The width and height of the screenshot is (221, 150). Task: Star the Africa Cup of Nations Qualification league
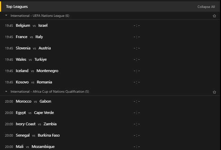pos(214,92)
